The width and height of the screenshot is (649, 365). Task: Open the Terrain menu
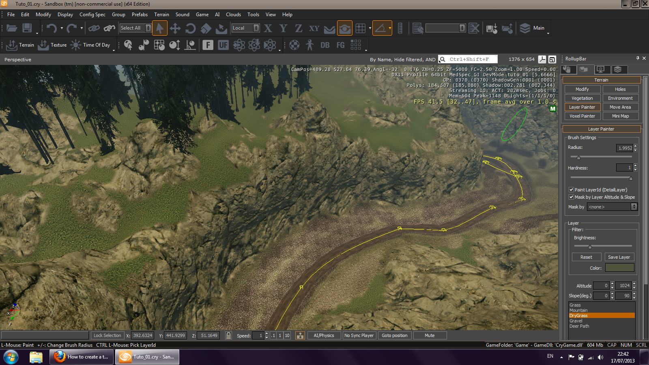162,14
